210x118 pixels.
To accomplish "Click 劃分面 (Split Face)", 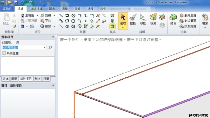I will [188, 21].
